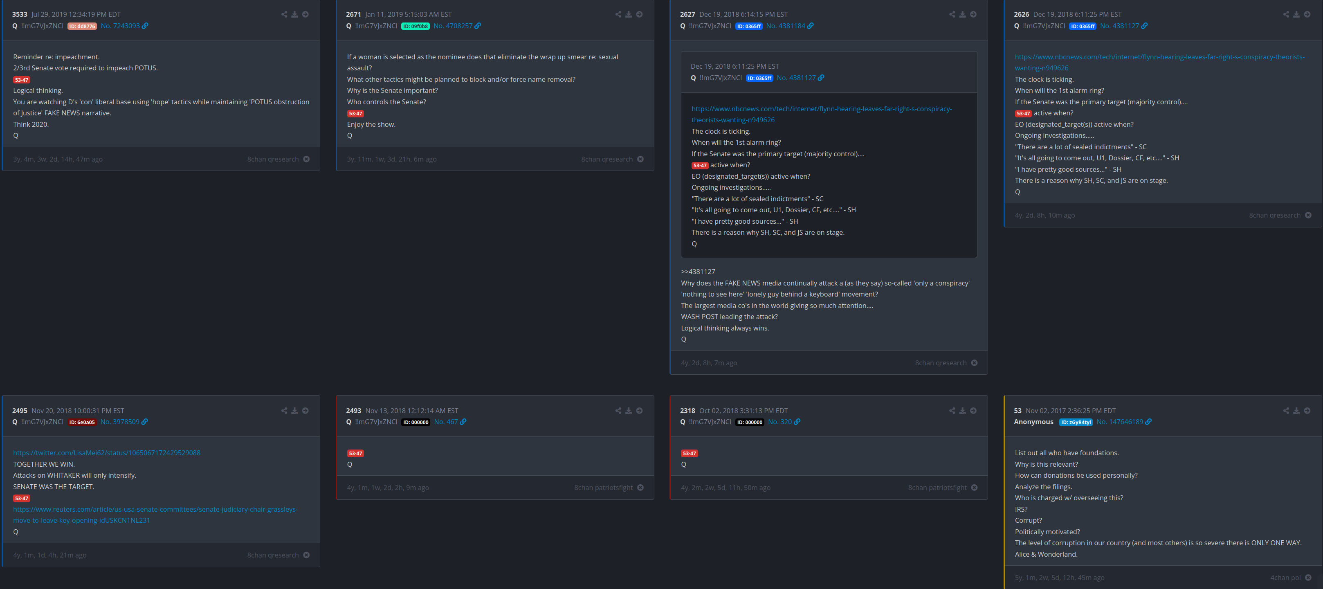Open NBC News link in quoted post of 2627
This screenshot has width=1323, height=589.
point(821,115)
